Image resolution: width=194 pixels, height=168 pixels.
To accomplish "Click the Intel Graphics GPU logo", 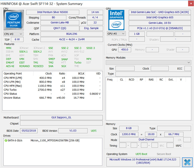I will [116, 20].
